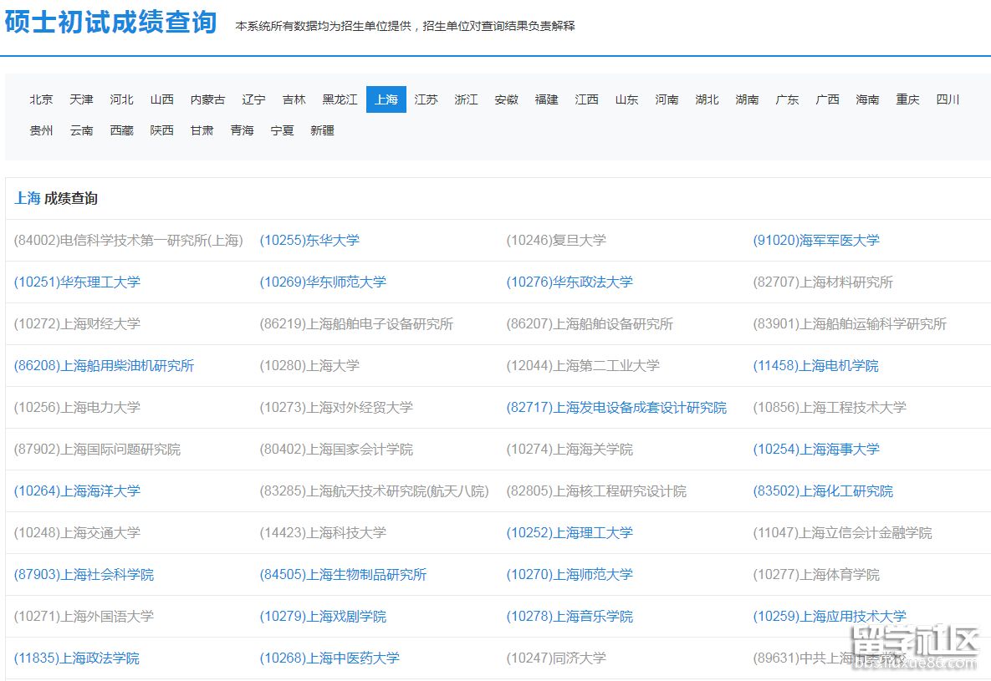Open the 海军军医大学 link

(x=815, y=240)
